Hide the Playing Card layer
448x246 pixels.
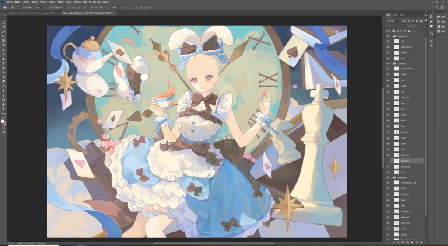[x=388, y=47]
